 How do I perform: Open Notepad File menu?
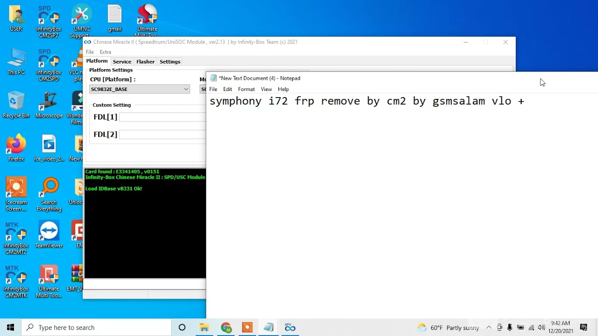coord(213,89)
